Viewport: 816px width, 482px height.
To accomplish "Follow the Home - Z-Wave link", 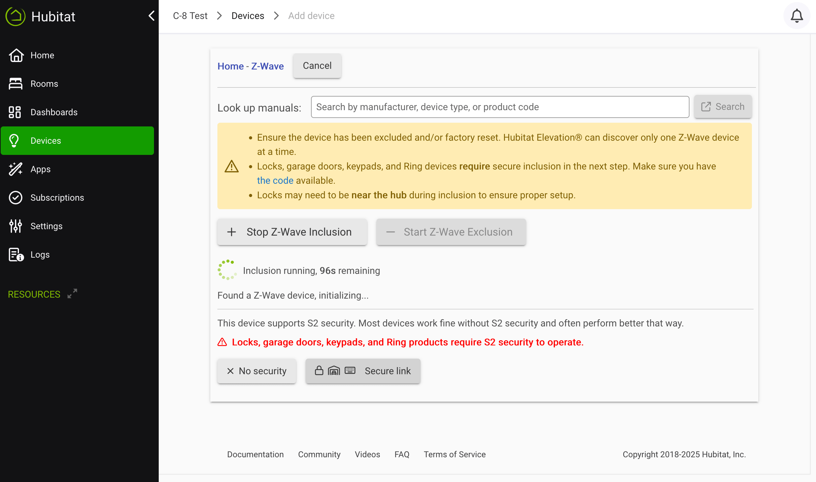I will tap(251, 66).
